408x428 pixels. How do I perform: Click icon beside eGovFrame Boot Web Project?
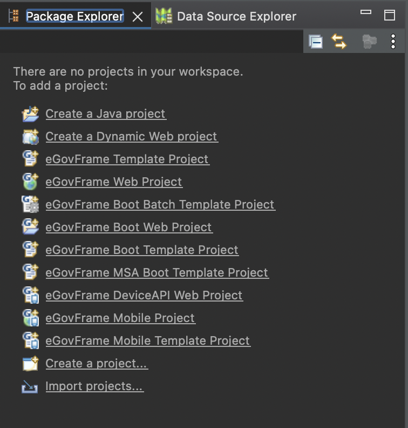30,226
